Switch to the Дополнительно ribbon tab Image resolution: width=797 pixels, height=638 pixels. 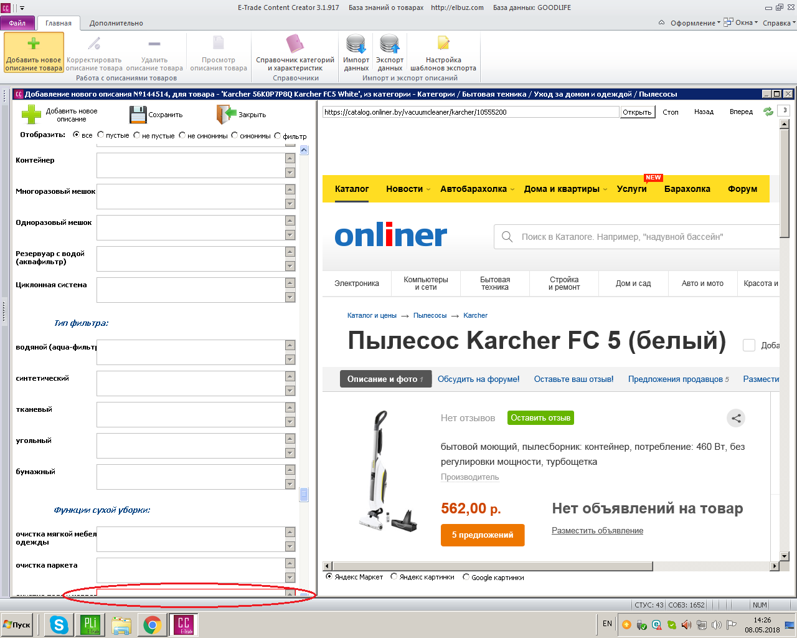[x=116, y=23]
